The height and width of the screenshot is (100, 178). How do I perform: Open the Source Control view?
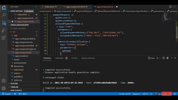coord(4,23)
